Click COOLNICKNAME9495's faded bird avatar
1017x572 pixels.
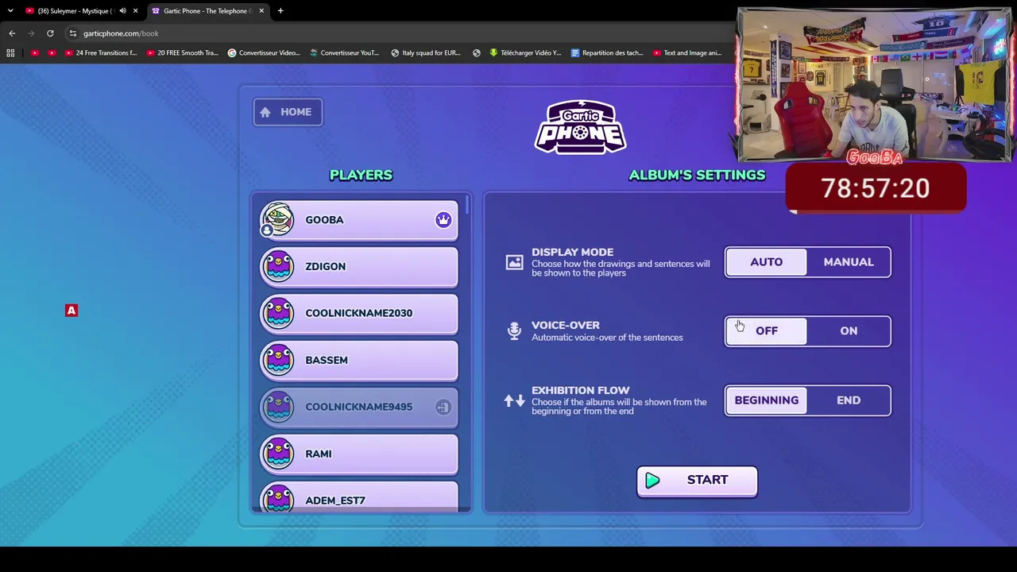click(x=278, y=407)
